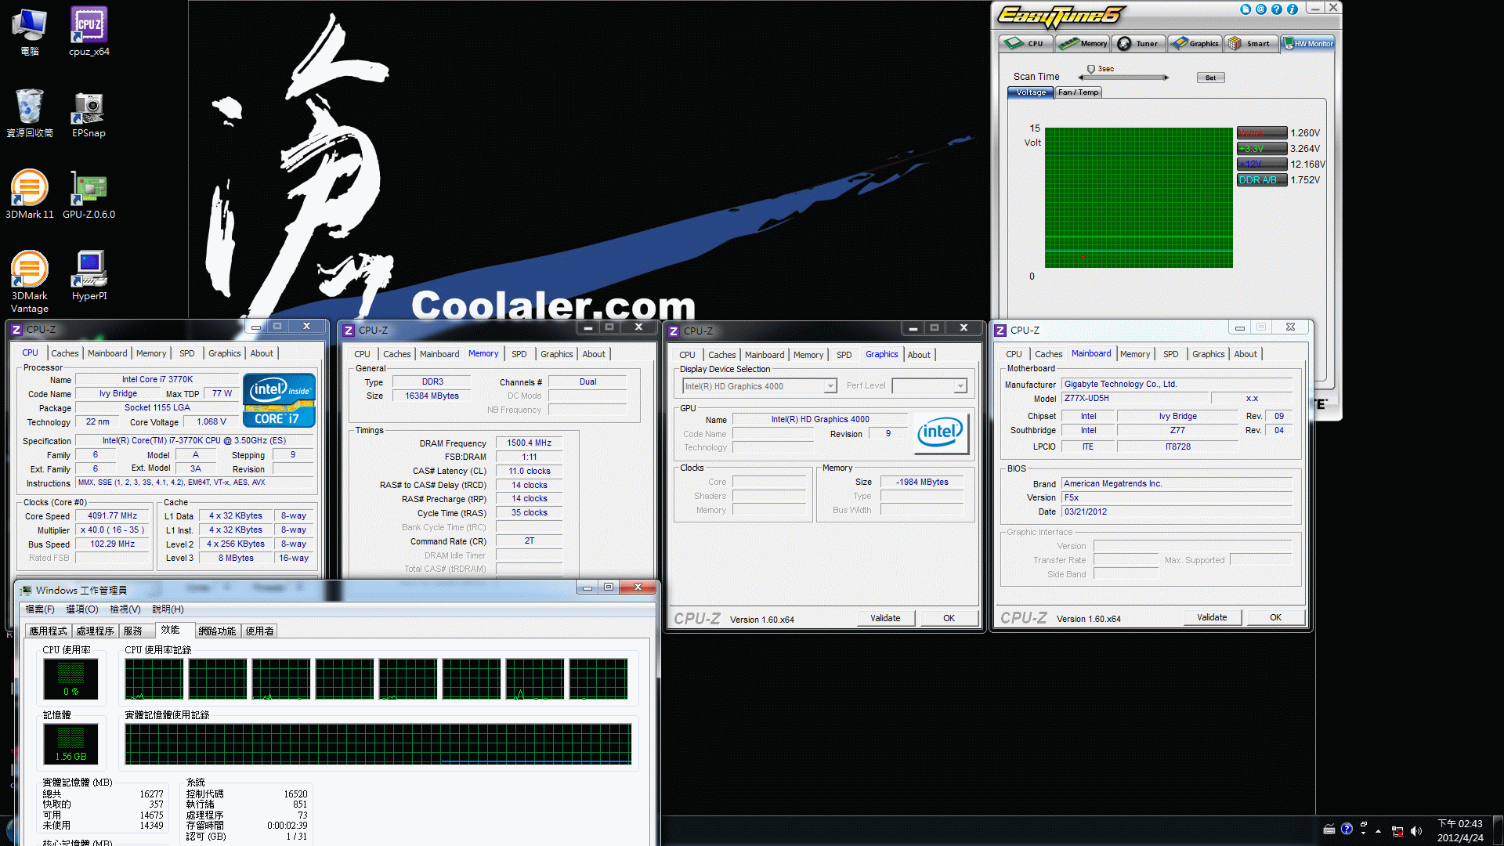
Task: Click the taskbar clock showing 02:43
Action: 1460,830
